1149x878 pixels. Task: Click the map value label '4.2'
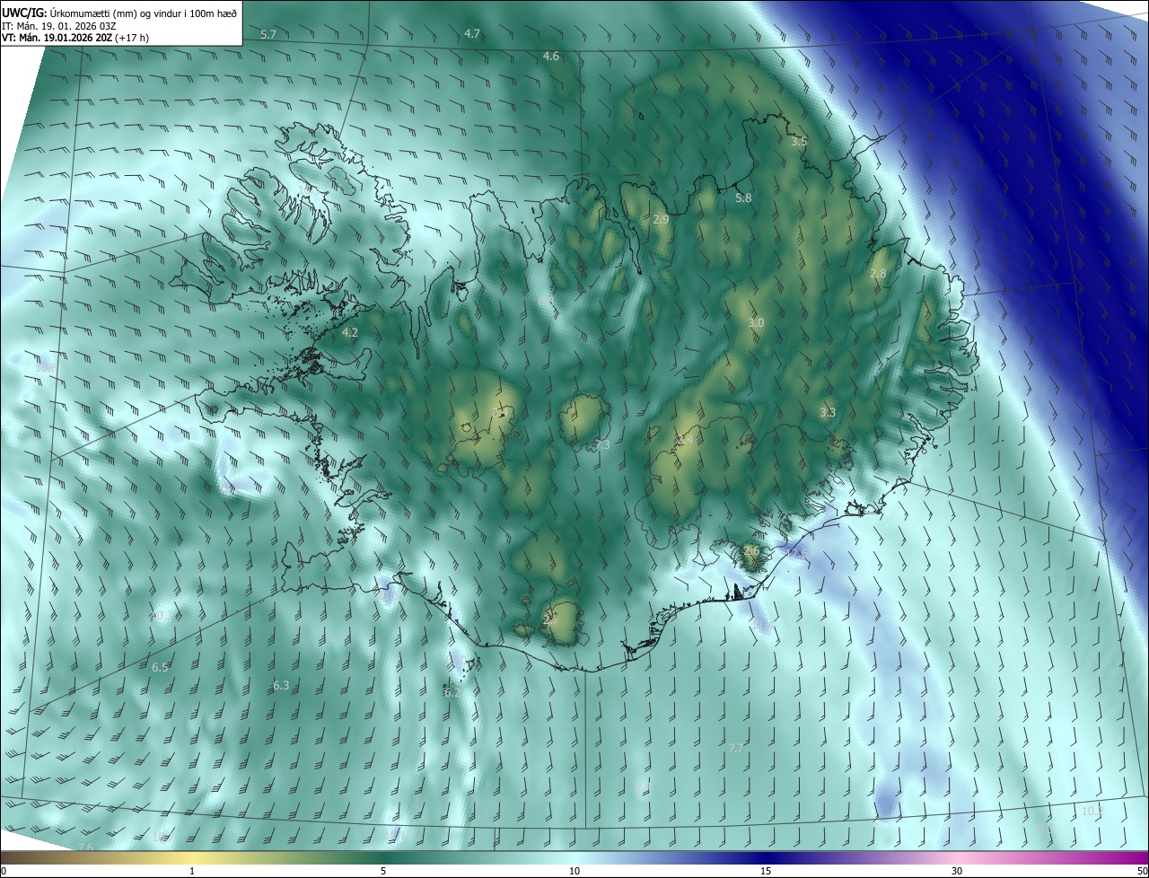(350, 332)
